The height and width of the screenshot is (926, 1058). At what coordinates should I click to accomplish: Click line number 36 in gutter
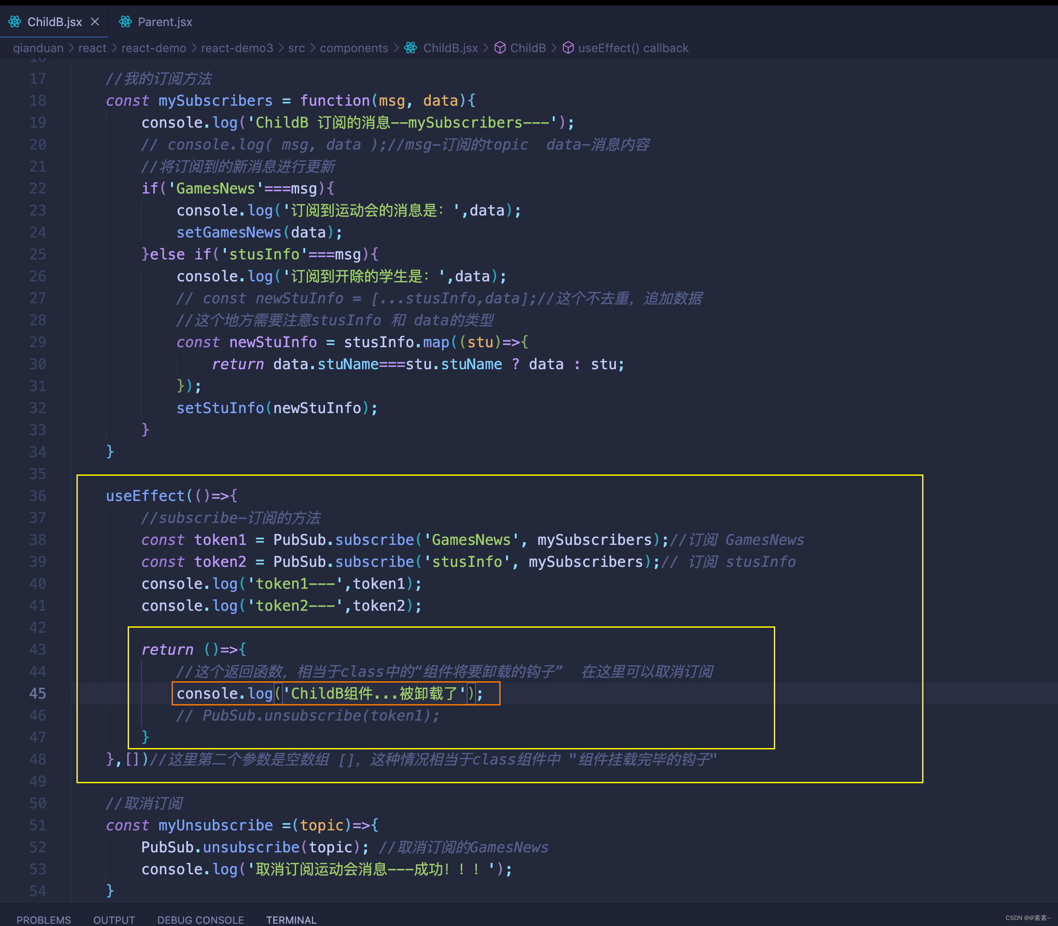[x=38, y=496]
